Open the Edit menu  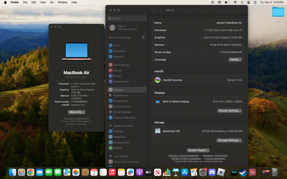34,2
